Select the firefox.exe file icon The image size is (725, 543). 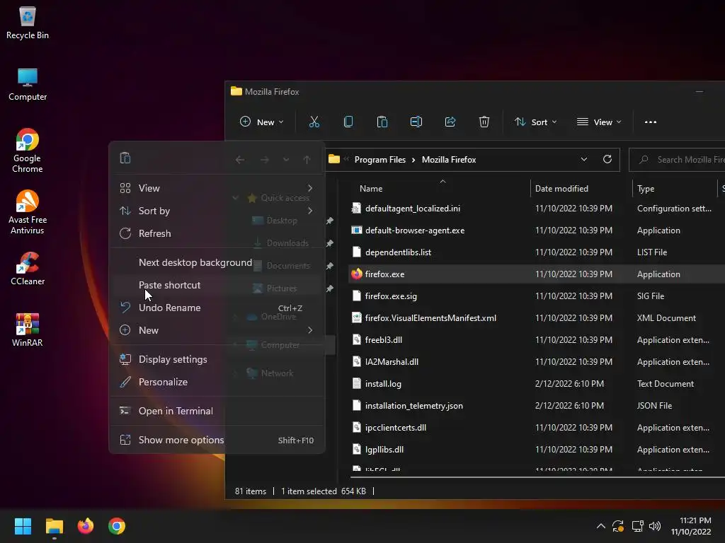pos(357,274)
